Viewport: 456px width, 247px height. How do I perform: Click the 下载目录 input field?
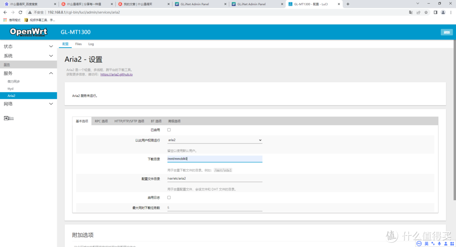pos(214,159)
